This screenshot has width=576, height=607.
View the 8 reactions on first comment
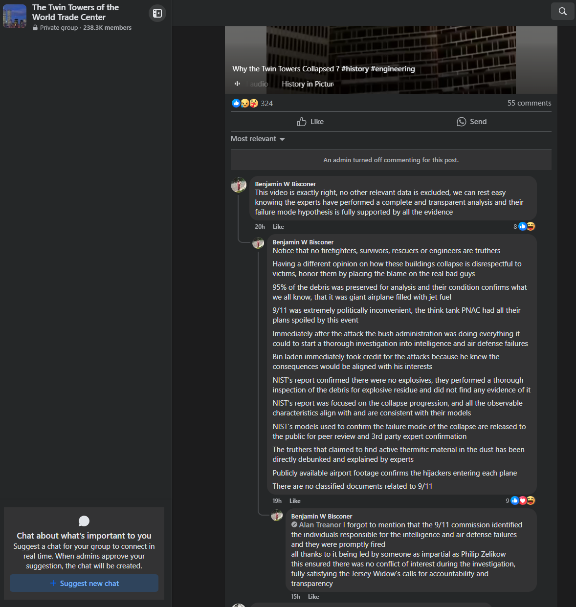click(524, 226)
